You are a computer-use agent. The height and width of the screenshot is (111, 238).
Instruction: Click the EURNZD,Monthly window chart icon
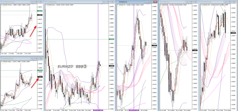1,2
